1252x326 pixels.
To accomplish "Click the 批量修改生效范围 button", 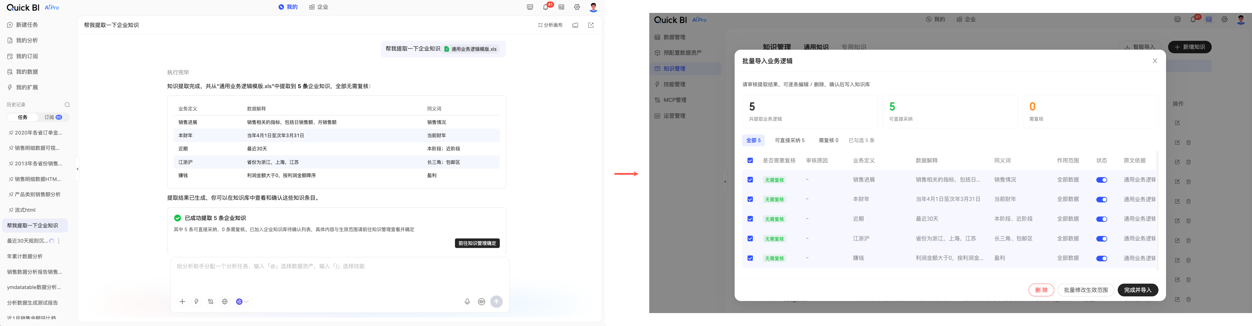I will coord(1086,290).
